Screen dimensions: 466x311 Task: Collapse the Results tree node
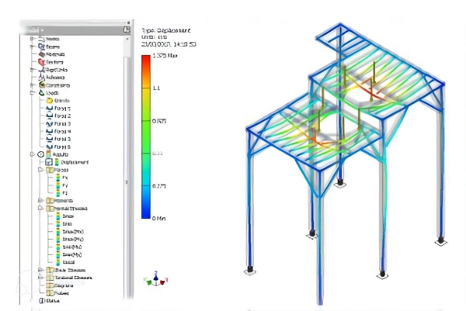tap(33, 154)
